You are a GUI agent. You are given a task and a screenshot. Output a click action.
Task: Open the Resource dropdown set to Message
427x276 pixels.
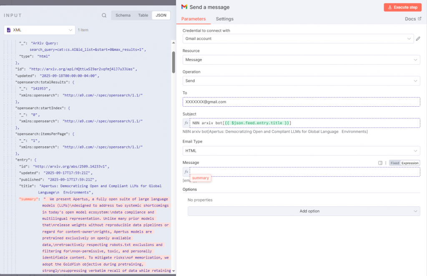(x=301, y=60)
